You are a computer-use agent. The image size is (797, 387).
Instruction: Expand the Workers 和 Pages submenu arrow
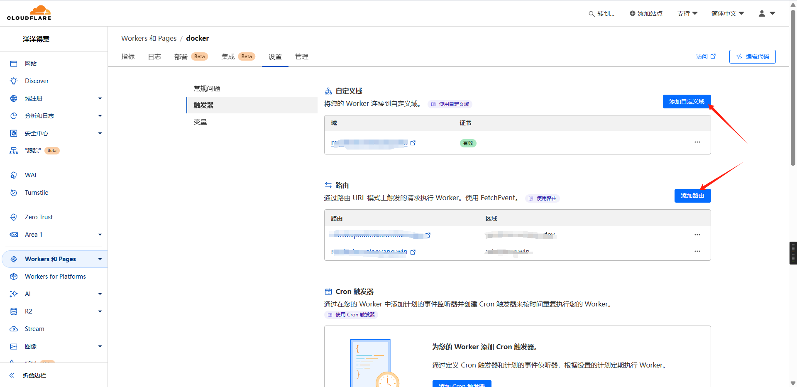pos(100,259)
